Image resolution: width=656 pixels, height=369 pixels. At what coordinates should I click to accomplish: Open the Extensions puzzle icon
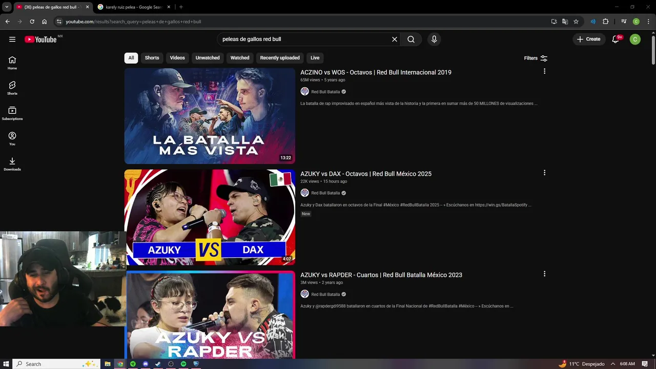[x=606, y=22]
